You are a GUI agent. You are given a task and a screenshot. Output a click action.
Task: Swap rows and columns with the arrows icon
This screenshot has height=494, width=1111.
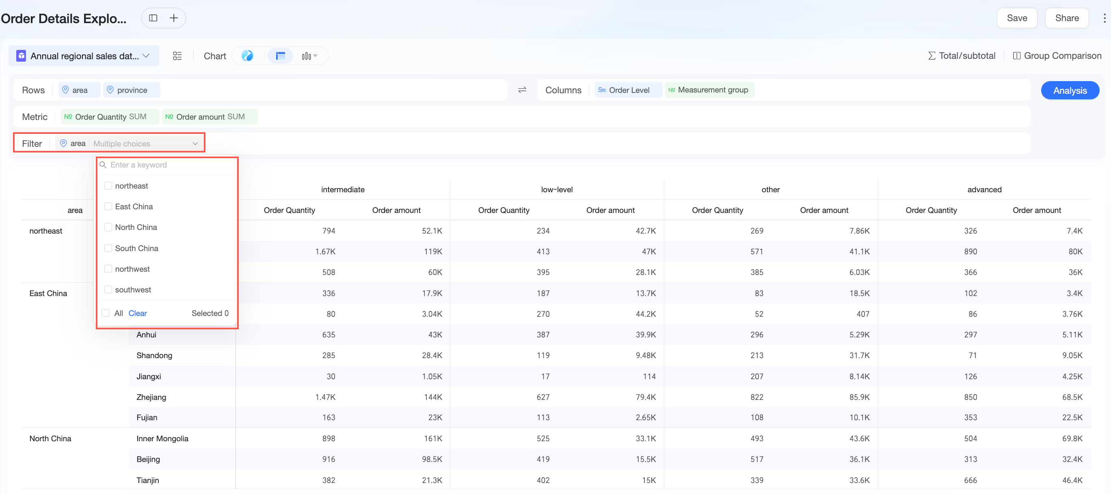pyautogui.click(x=522, y=90)
